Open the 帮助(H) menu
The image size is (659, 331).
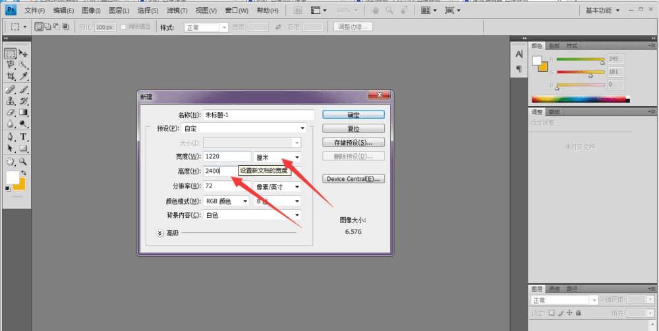(x=268, y=11)
